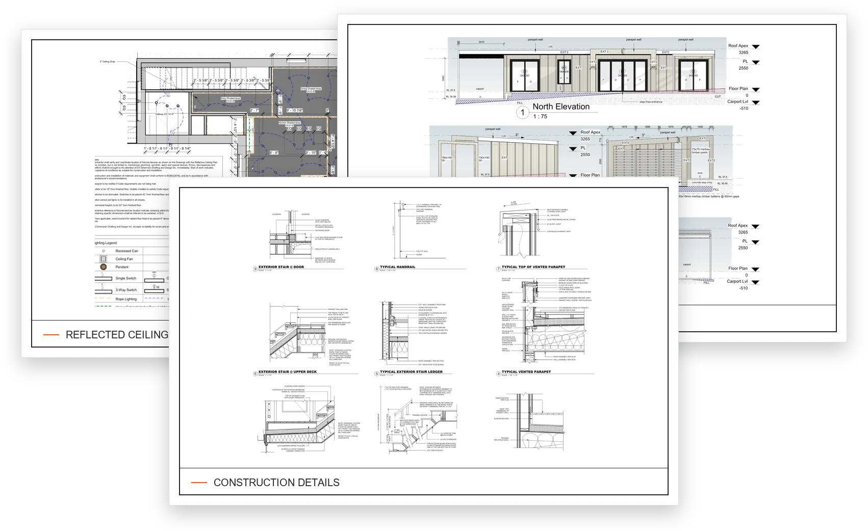
Task: Click detail bubble 9 beside Exterior Stair @ Door
Action: tap(256, 269)
